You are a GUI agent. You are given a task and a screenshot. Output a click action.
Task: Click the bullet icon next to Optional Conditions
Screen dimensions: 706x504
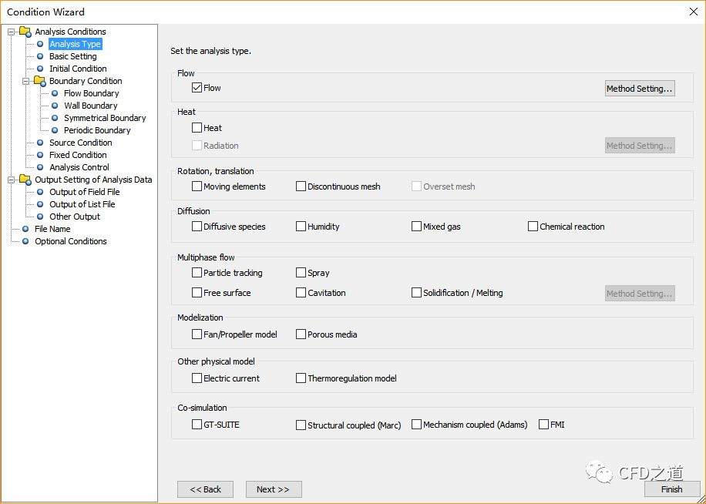(25, 241)
